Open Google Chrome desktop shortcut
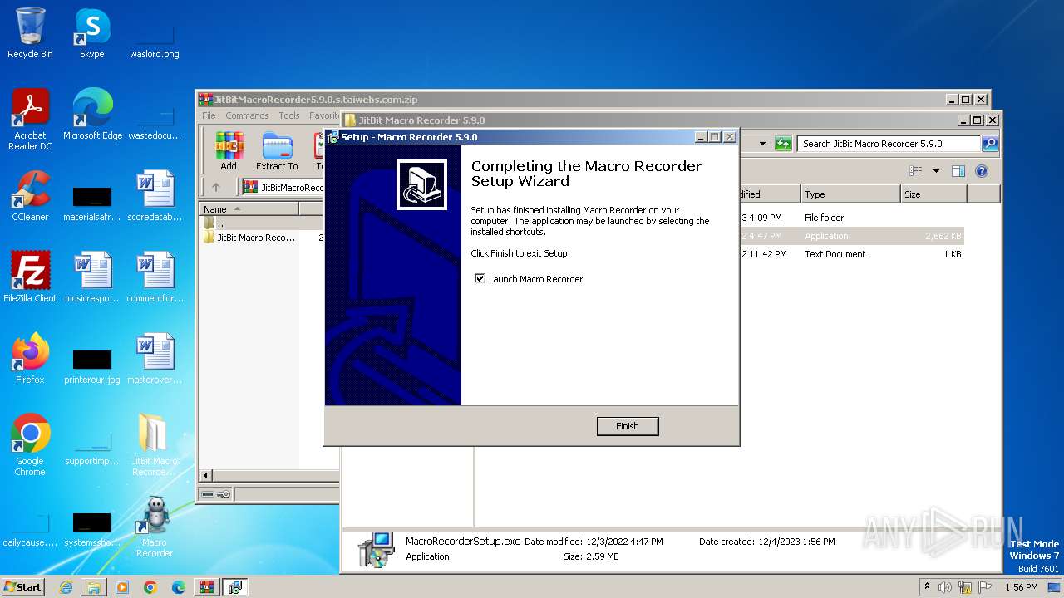Viewport: 1064px width, 598px height. pyautogui.click(x=30, y=445)
